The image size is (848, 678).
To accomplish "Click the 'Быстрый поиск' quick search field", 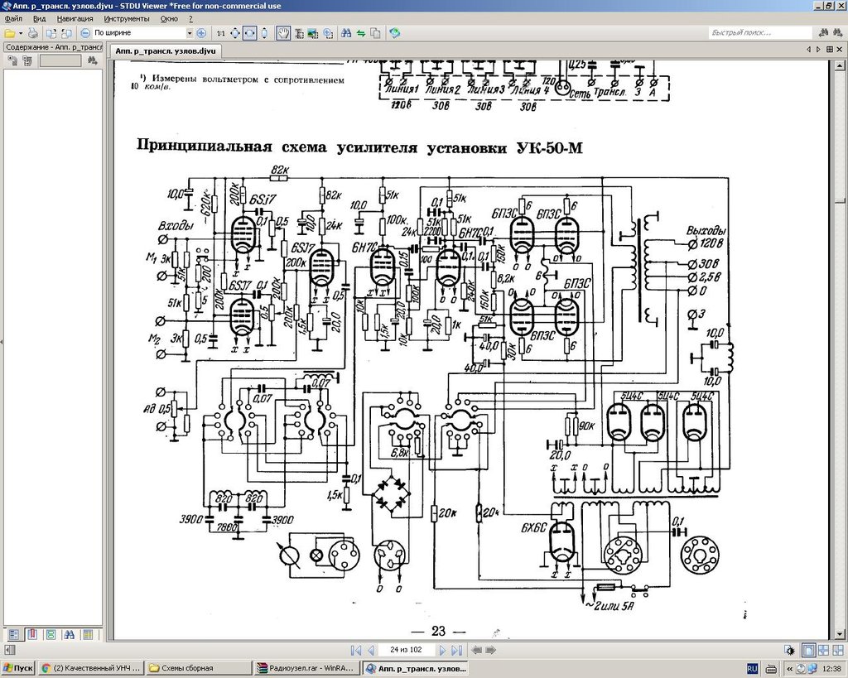I will tap(760, 33).
